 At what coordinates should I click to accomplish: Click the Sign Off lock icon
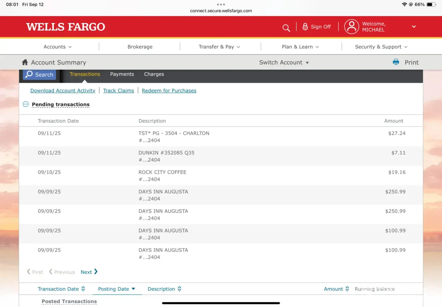tap(305, 27)
